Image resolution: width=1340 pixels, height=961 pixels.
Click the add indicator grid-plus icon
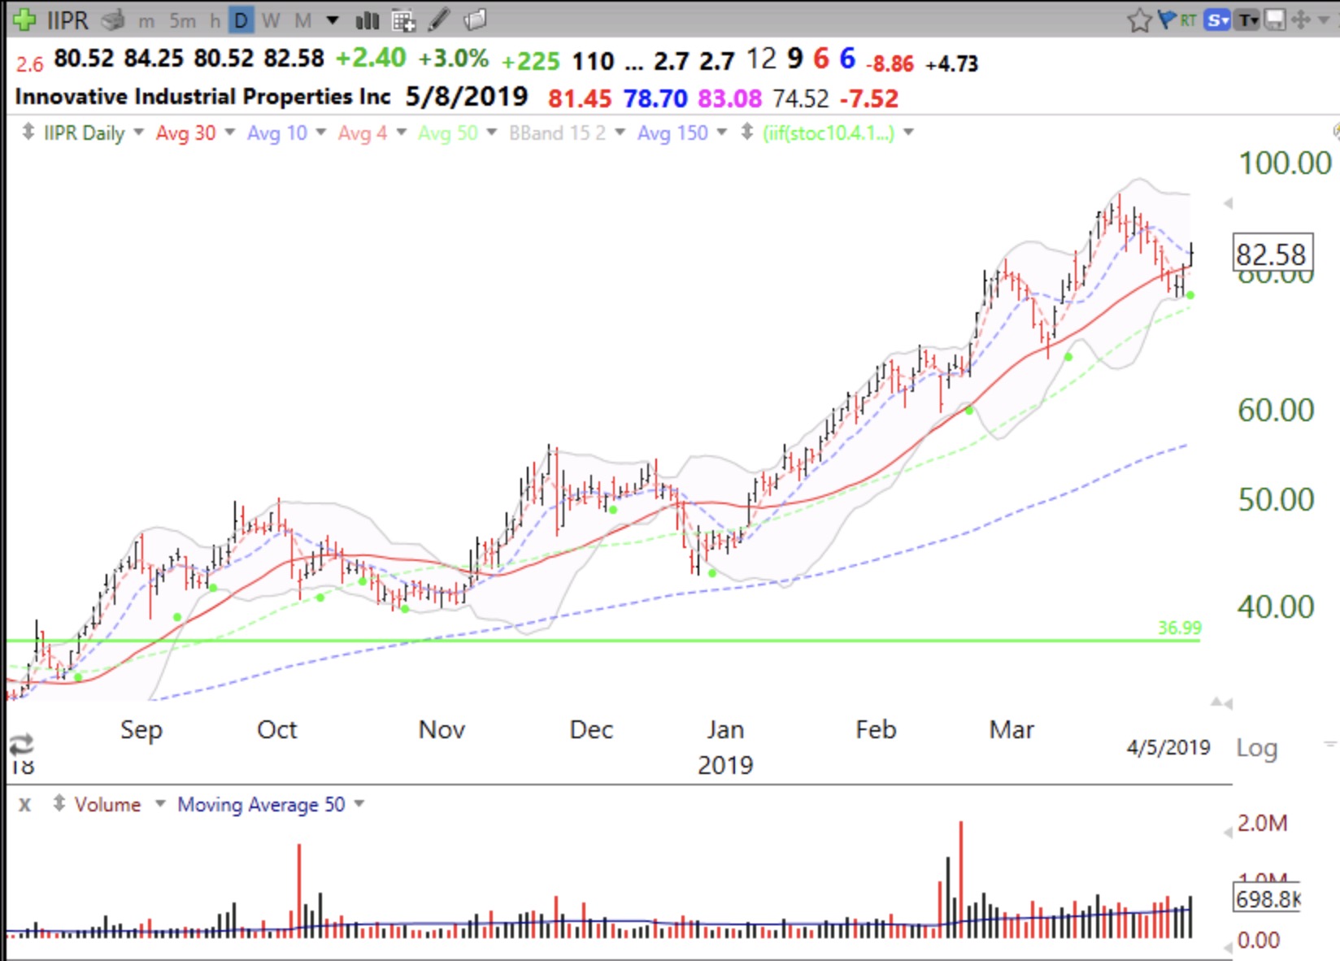[404, 20]
